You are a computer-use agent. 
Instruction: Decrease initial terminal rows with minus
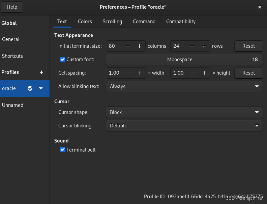tap(192, 46)
